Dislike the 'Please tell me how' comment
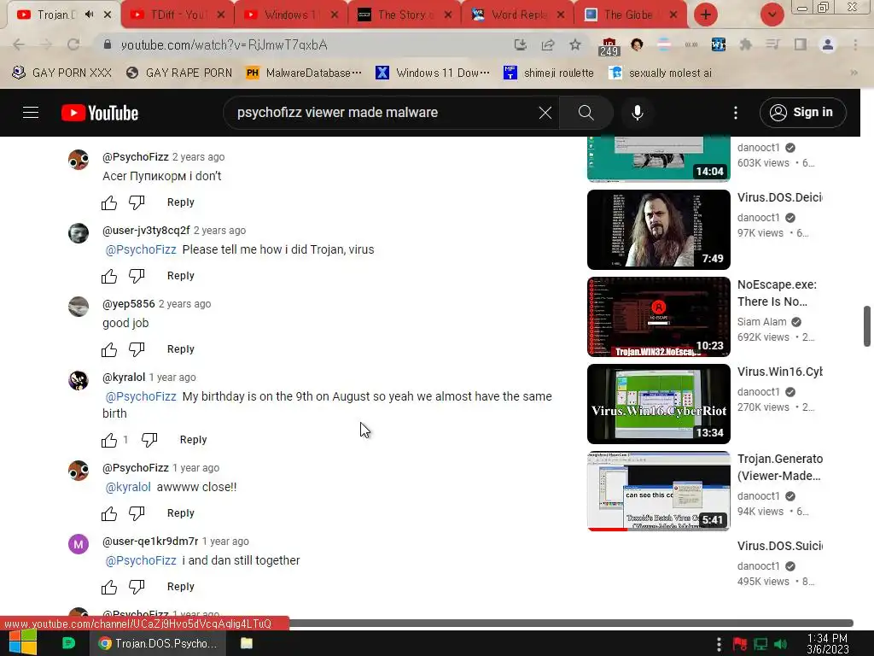874x656 pixels. click(137, 276)
